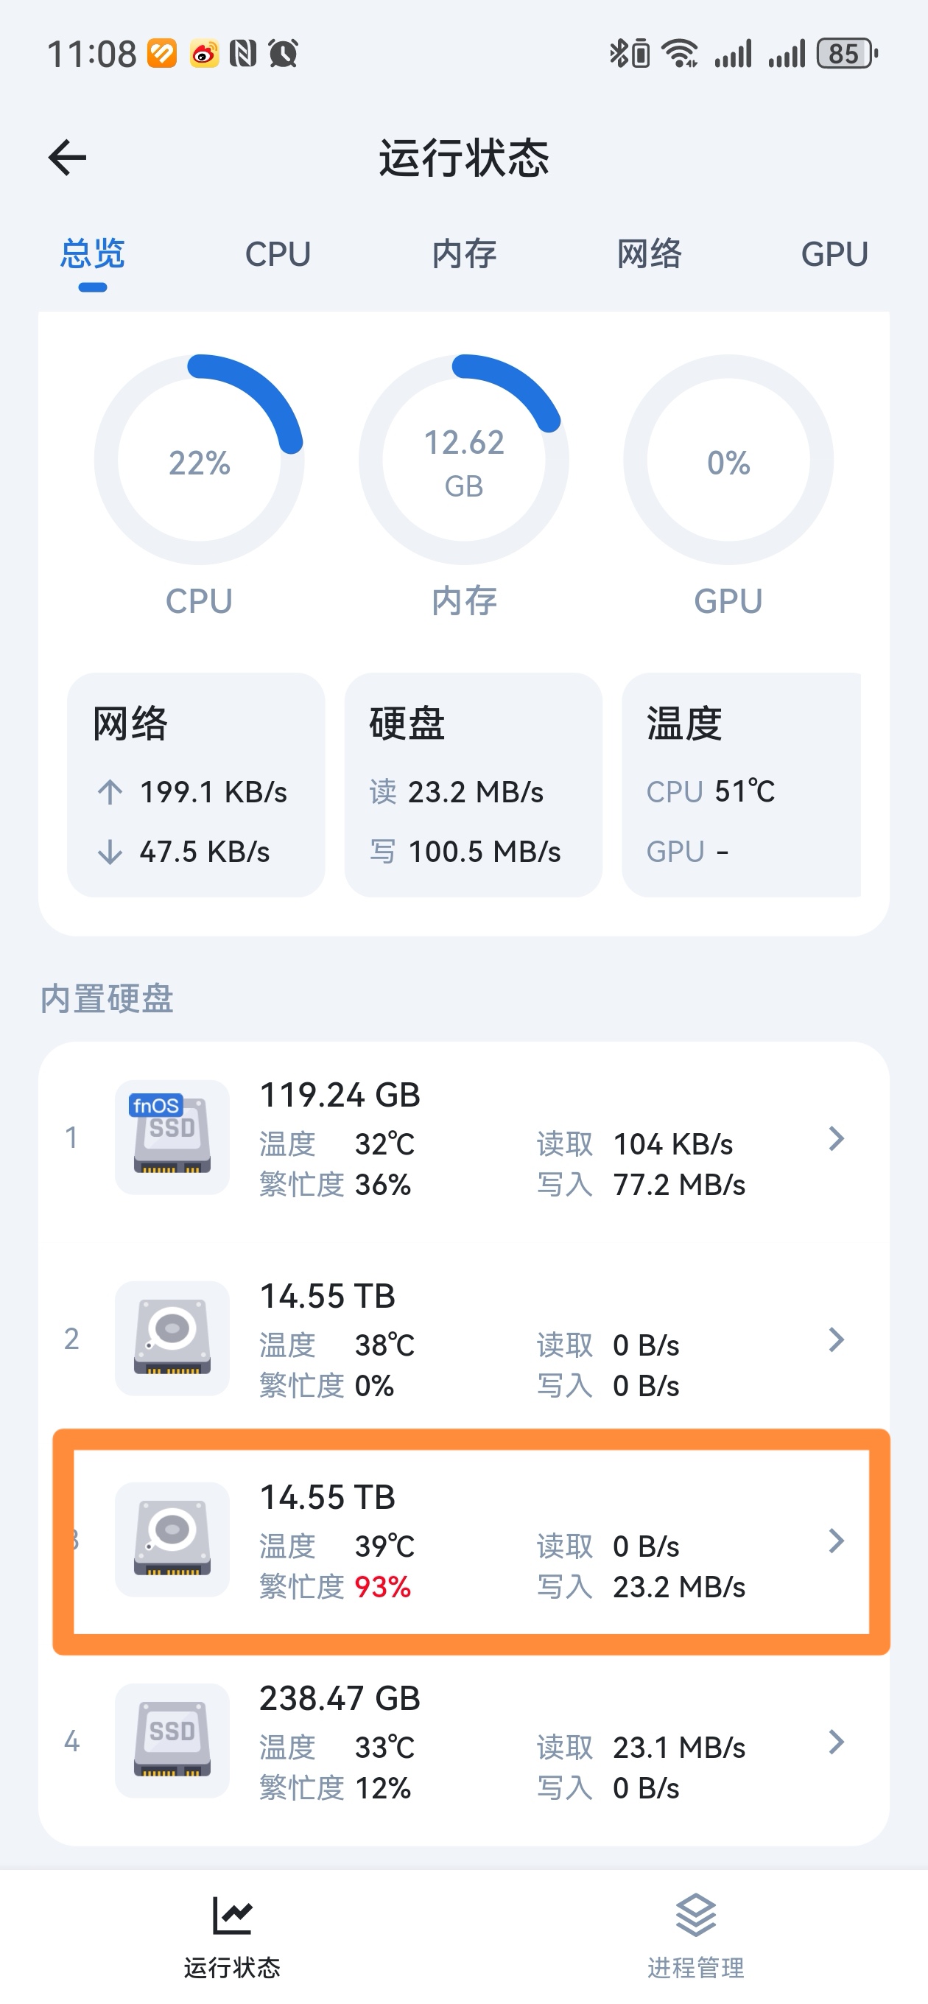Switch to the CPU tab
Screen dimensions: 928x2004
pyautogui.click(x=278, y=254)
